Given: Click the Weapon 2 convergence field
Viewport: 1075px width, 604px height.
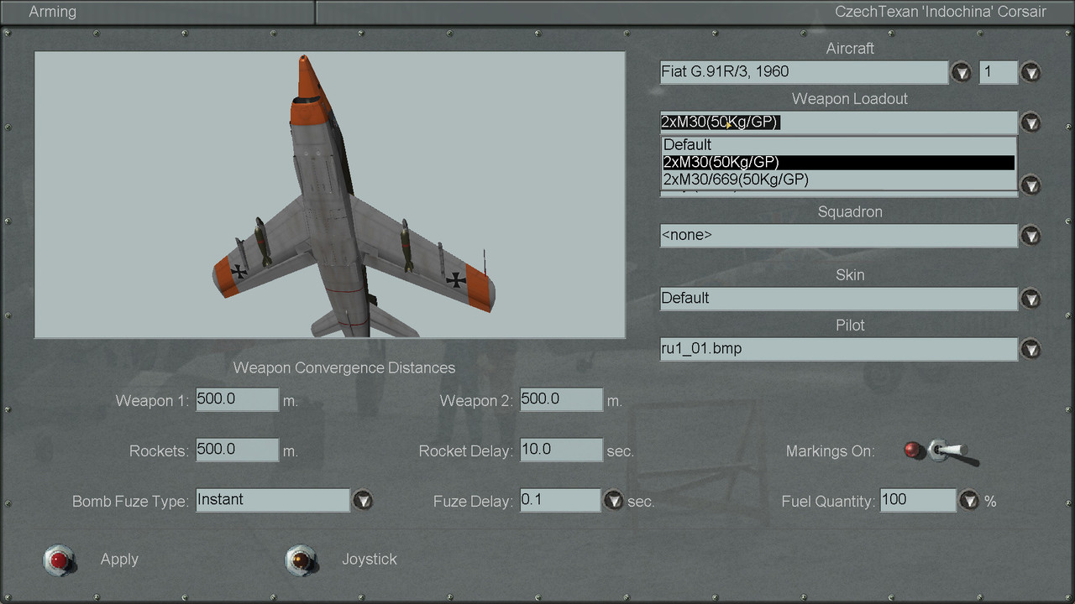Looking at the screenshot, I should pyautogui.click(x=561, y=399).
